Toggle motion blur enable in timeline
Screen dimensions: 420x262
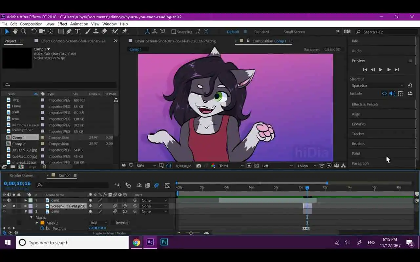click(156, 185)
